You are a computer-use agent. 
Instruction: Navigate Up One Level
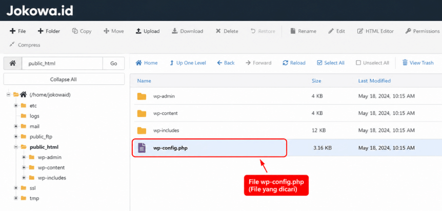[188, 63]
